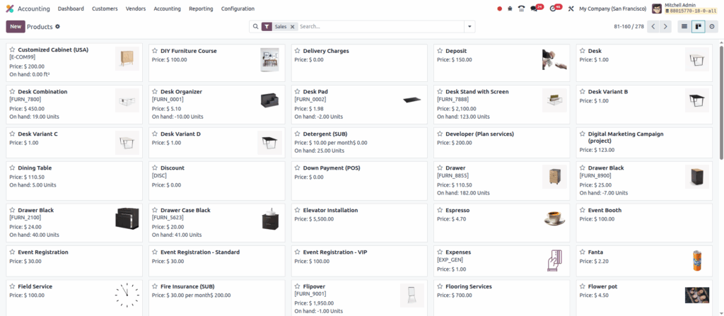Favorite the Espresso product
The image size is (724, 316).
click(440, 210)
